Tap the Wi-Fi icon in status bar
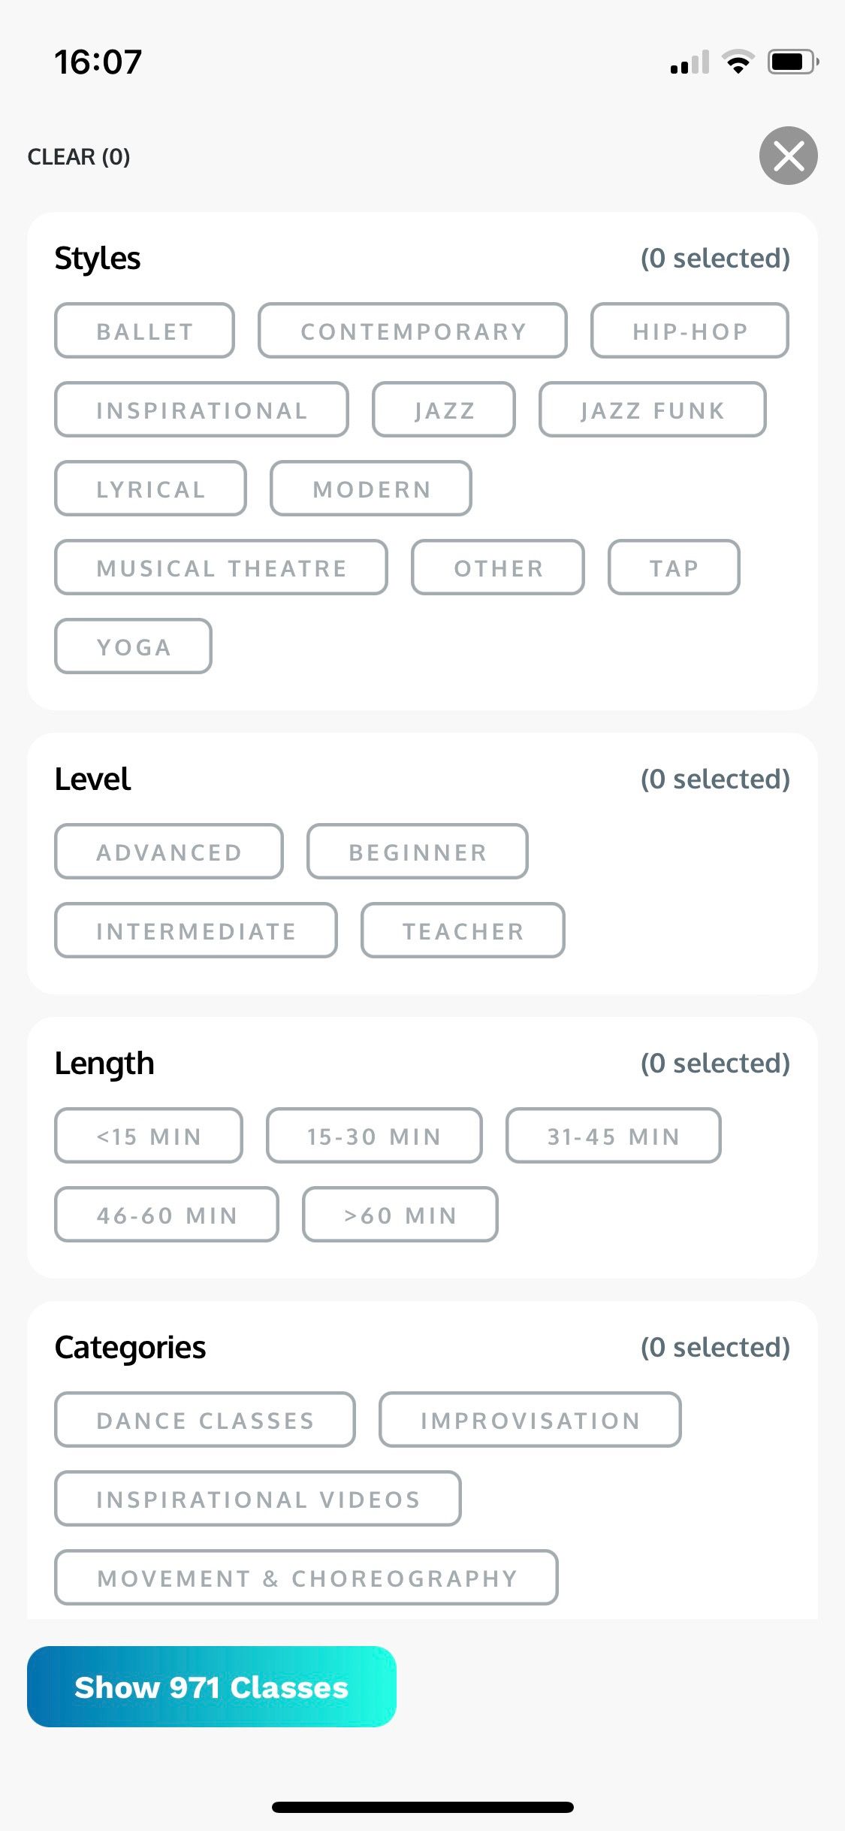This screenshot has height=1831, width=845. point(738,62)
